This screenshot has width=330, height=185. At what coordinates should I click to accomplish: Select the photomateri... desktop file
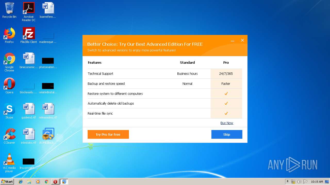(48, 63)
